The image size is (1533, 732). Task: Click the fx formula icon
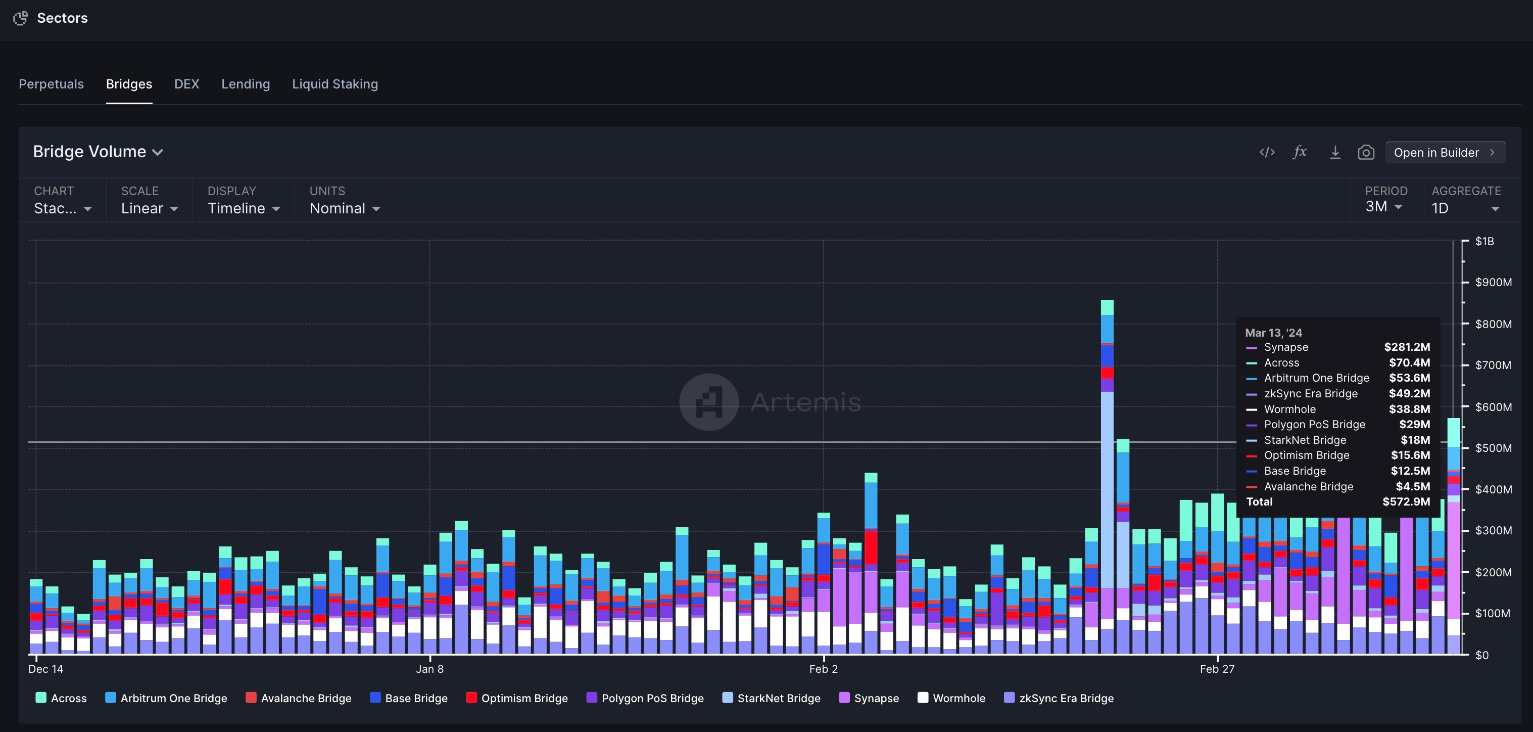pos(1300,153)
